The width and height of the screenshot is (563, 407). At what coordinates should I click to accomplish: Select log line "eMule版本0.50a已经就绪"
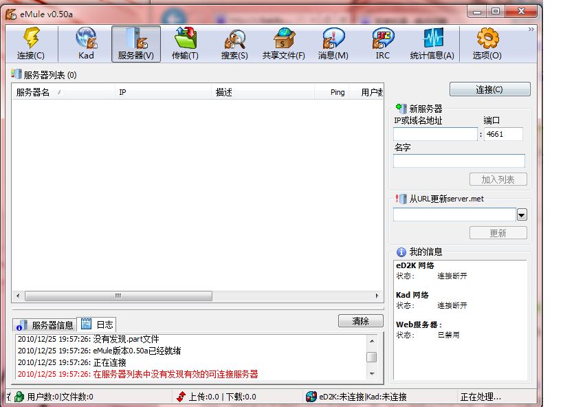click(100, 351)
